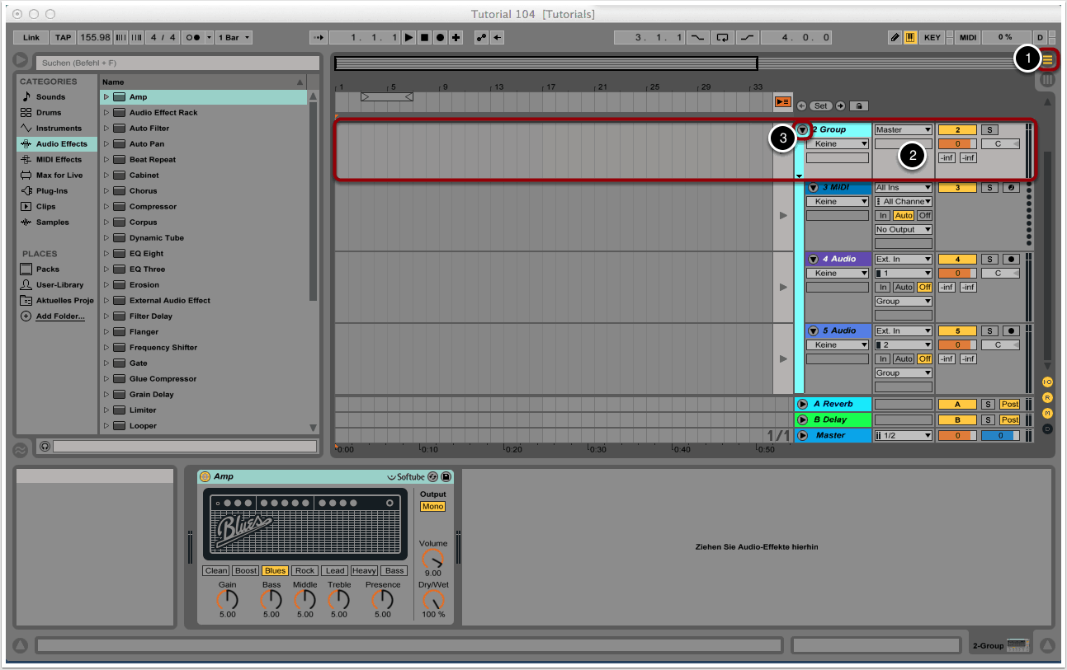Set 3 MIDI monitor to In

(x=882, y=216)
